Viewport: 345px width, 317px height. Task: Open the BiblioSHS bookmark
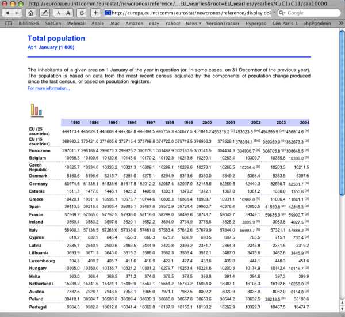point(29,24)
